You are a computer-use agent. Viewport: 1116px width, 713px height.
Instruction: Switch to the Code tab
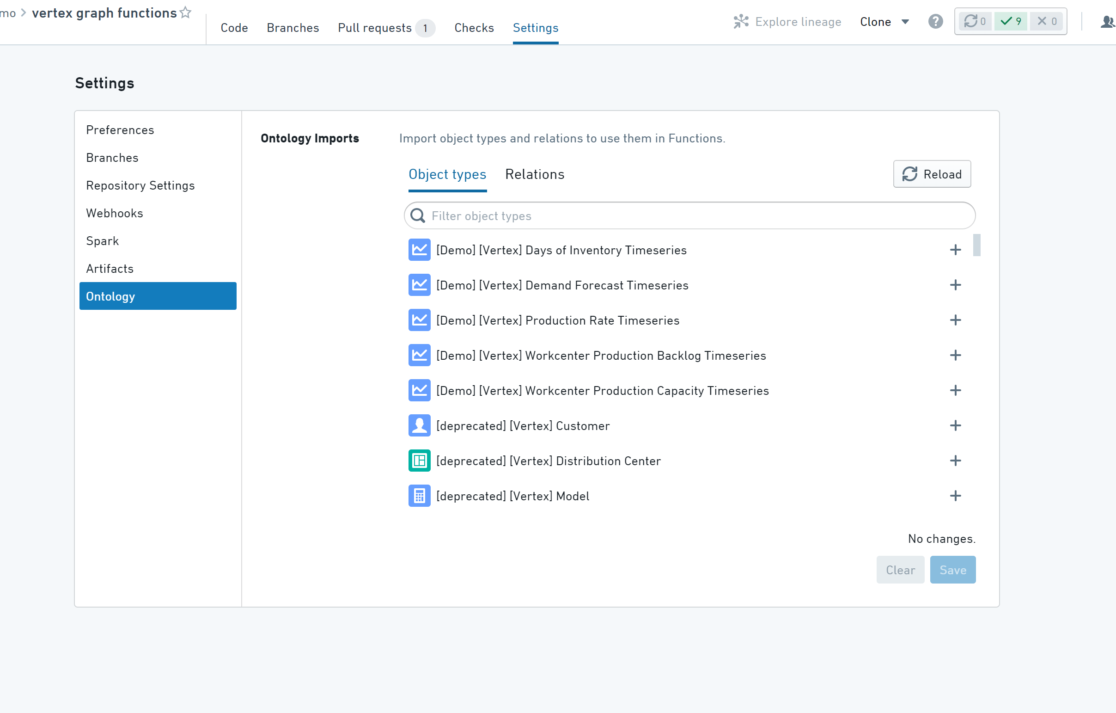(x=234, y=28)
